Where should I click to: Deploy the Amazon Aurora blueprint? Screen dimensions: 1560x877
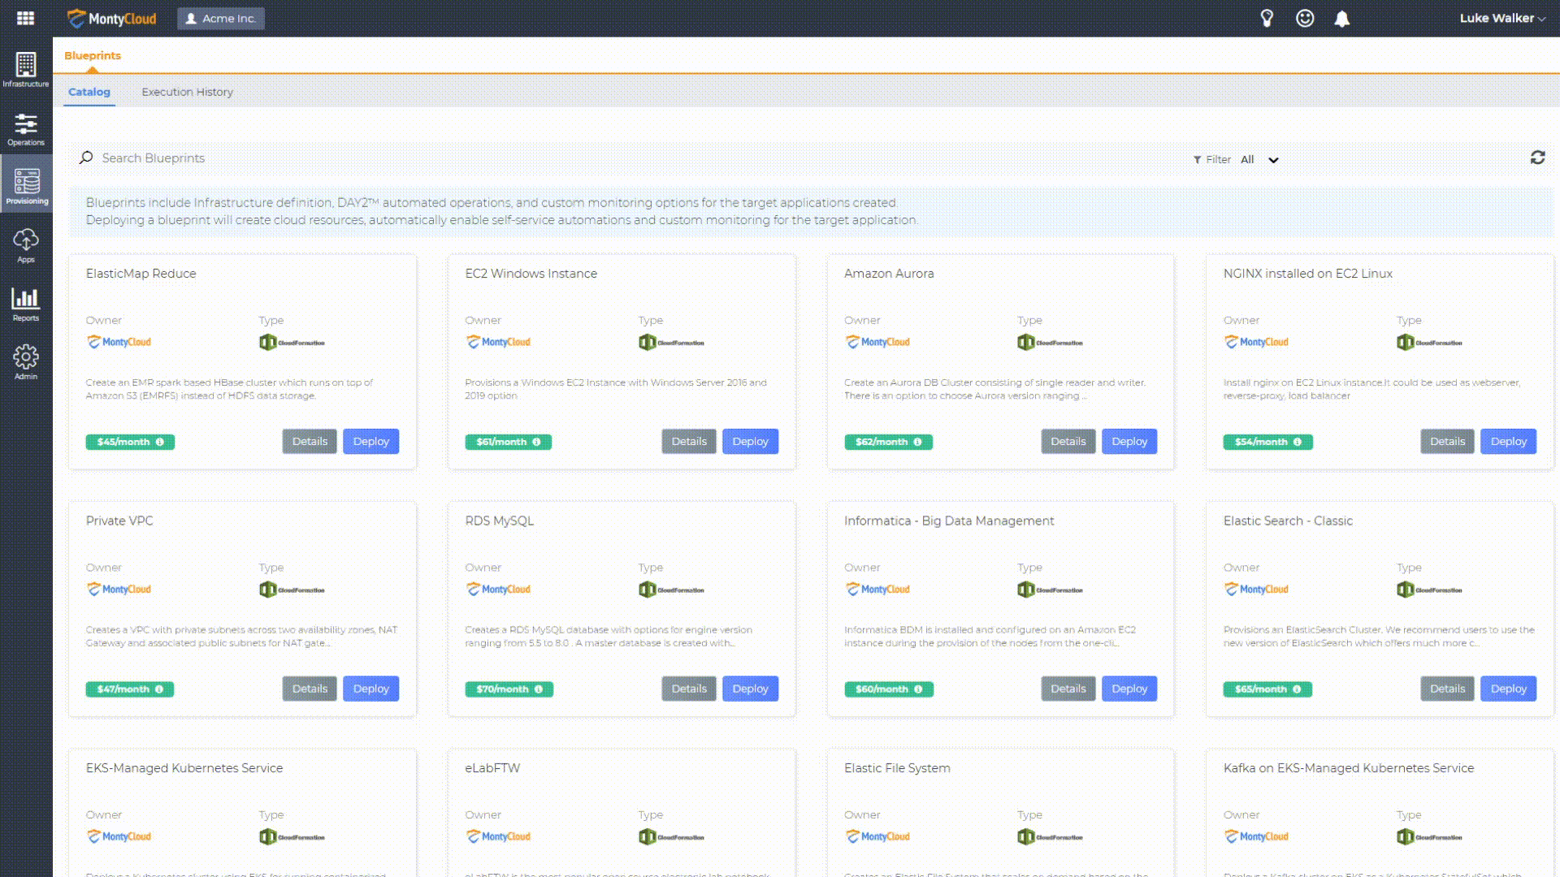[1129, 441]
